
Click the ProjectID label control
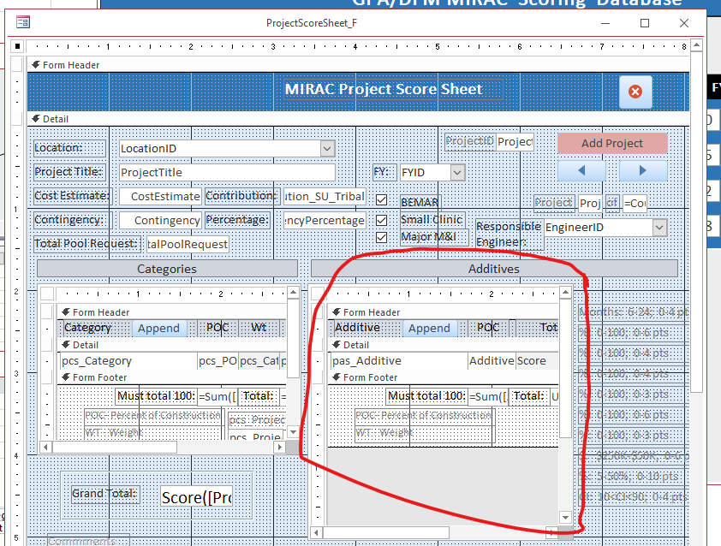pos(470,141)
